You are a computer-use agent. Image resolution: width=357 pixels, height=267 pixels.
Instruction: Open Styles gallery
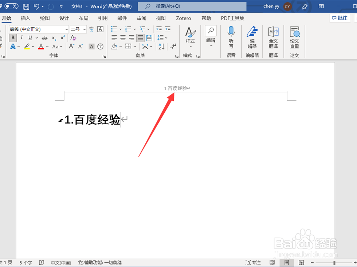(x=190, y=37)
